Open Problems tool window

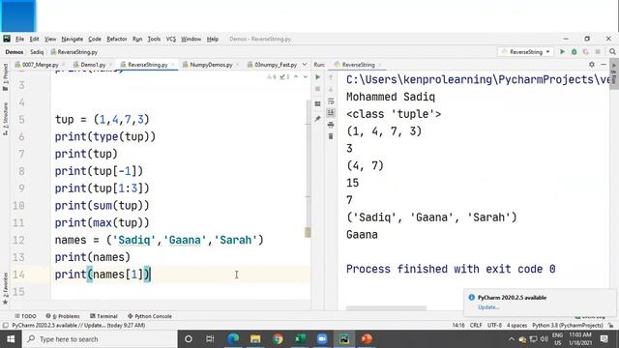63,316
